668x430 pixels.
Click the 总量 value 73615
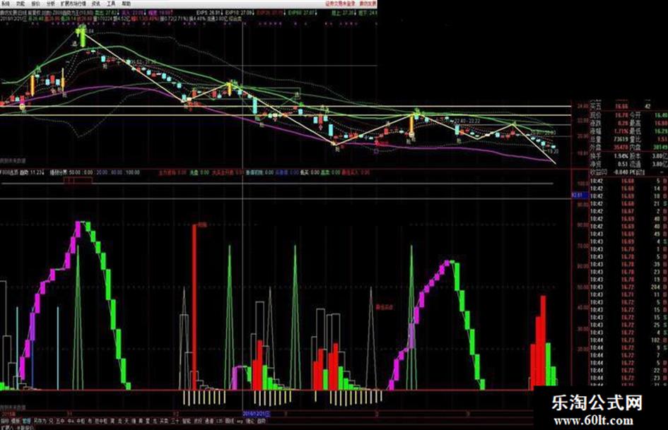[621, 139]
